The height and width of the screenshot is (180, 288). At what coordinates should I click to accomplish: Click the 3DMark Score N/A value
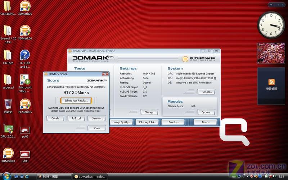[193, 106]
